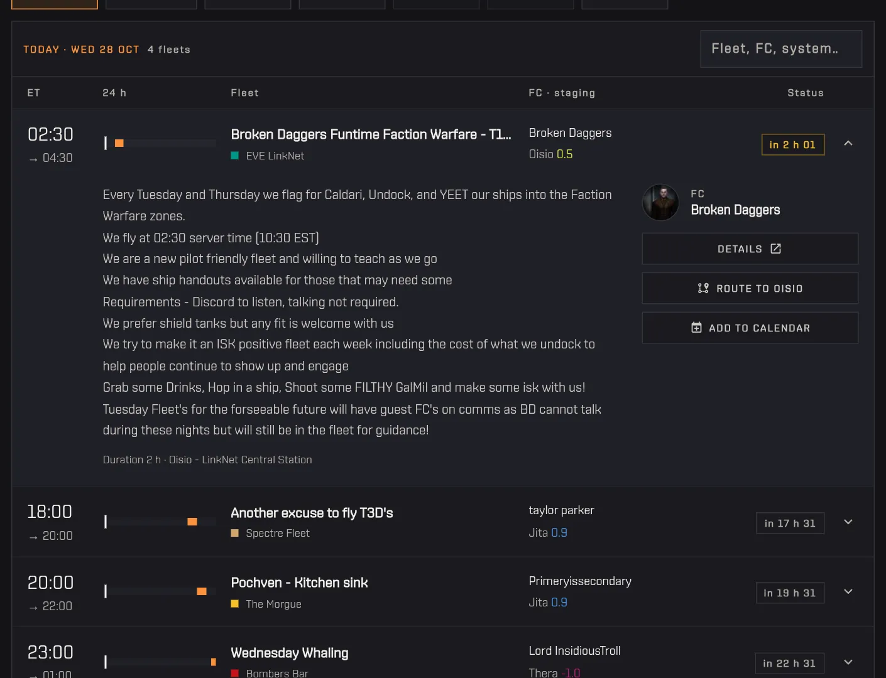Click the 18:00 fleet timeline marker
The image size is (886, 678).
point(192,522)
